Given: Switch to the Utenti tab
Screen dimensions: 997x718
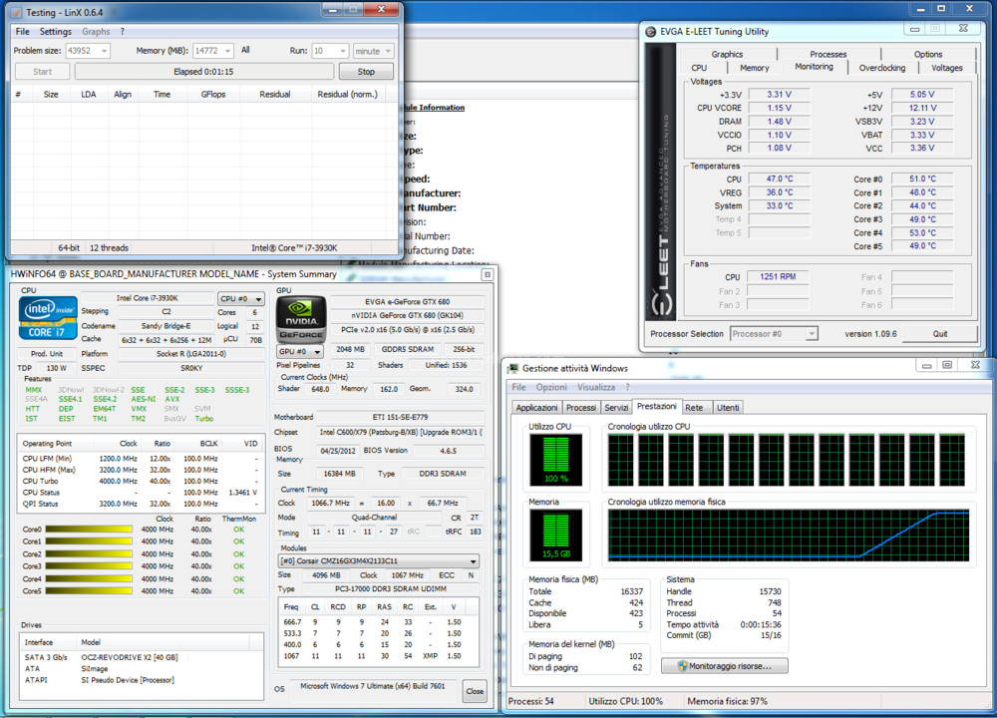Looking at the screenshot, I should 728,408.
